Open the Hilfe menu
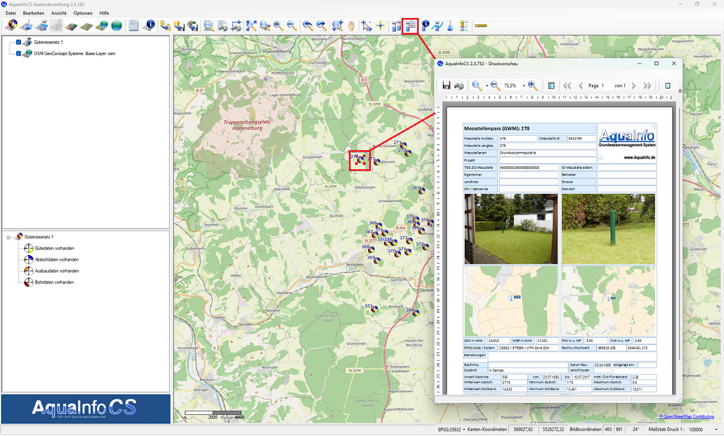724x436 pixels. tap(104, 13)
